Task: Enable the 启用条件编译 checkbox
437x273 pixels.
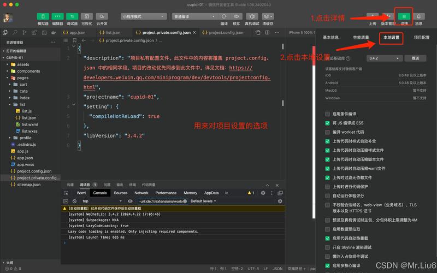Action: pyautogui.click(x=327, y=114)
